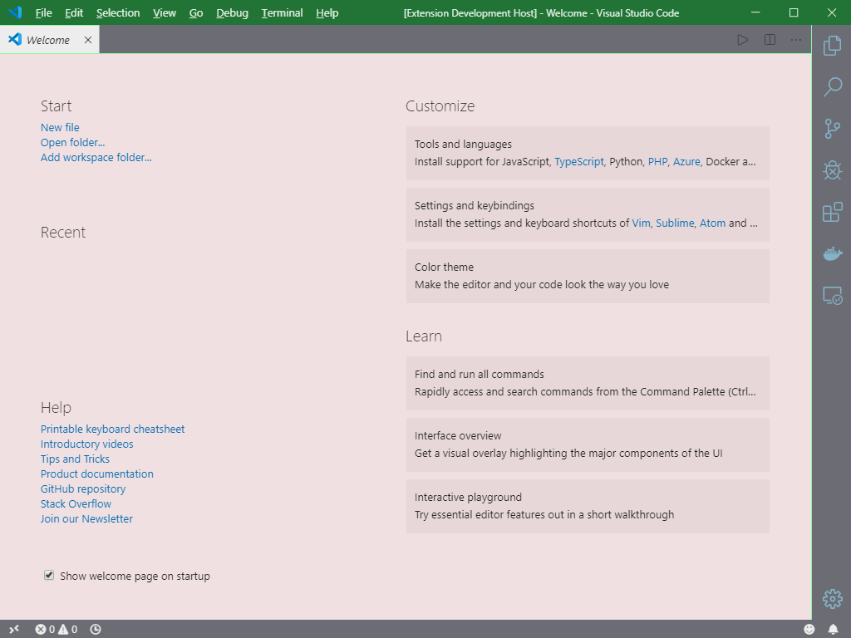This screenshot has height=638, width=851.
Task: Open the Source Control view icon
Action: click(832, 129)
